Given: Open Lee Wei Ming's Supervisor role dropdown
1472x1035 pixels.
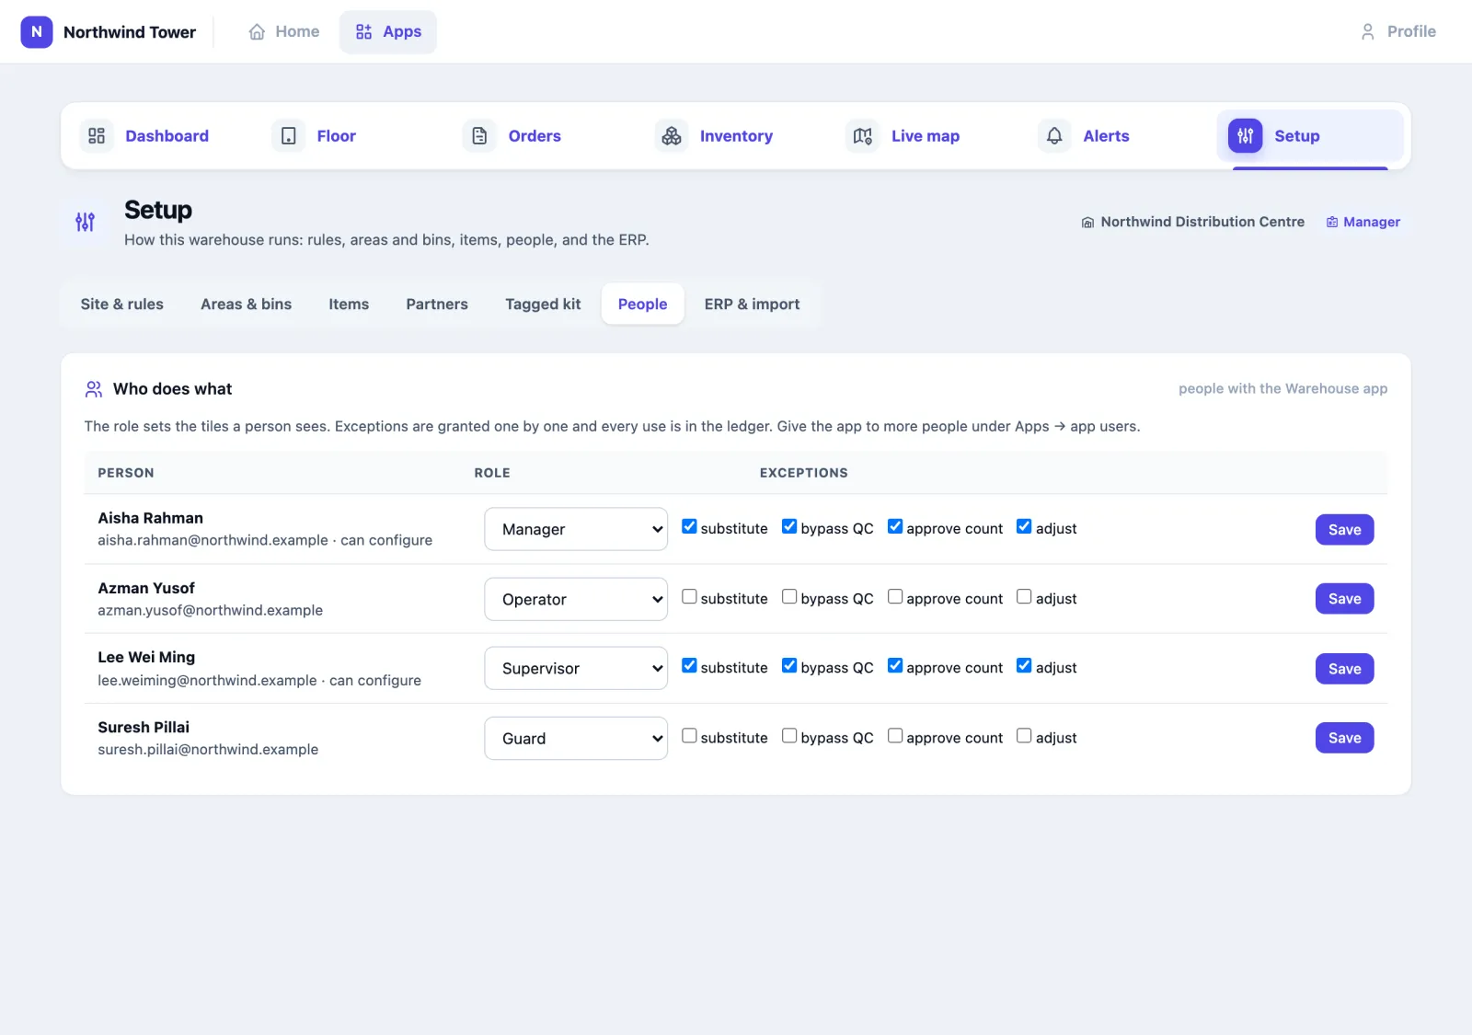Looking at the screenshot, I should coord(576,668).
